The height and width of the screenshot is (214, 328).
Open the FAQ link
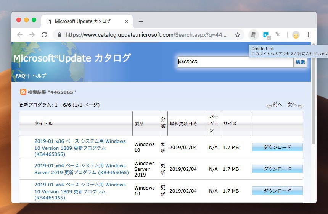pos(20,76)
